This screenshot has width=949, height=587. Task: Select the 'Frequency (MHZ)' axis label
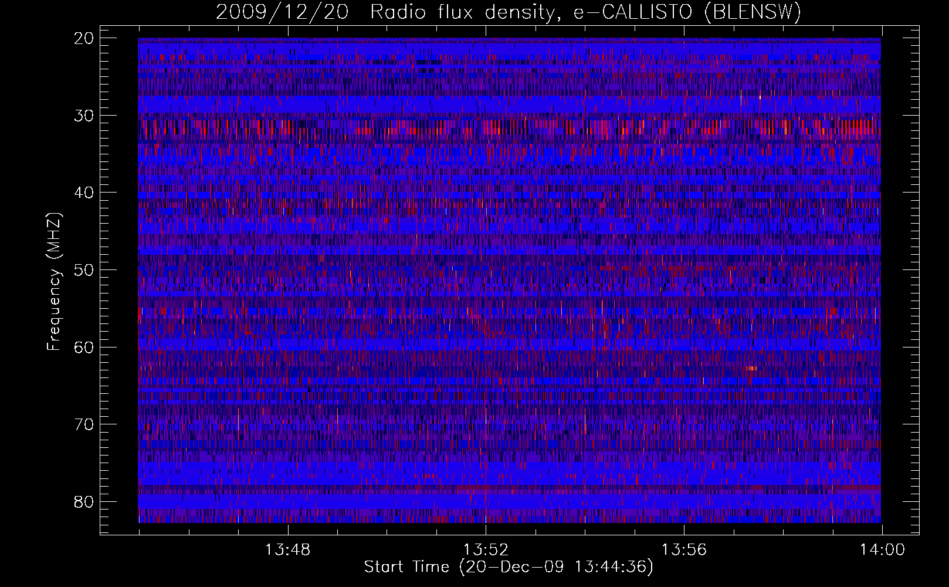coord(55,282)
